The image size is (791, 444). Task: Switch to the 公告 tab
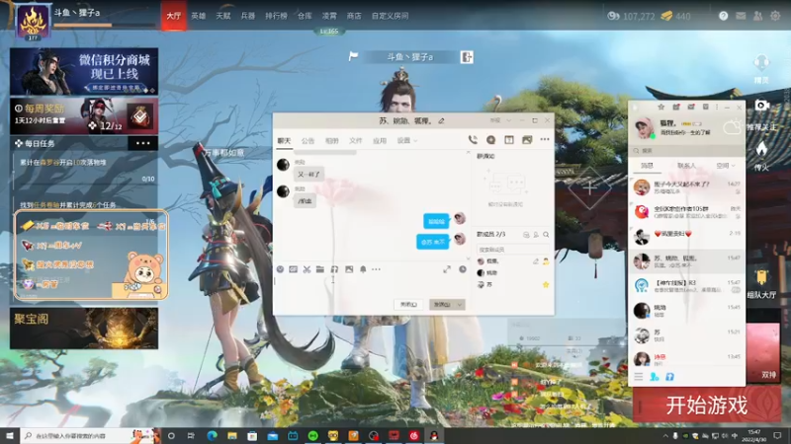click(308, 141)
